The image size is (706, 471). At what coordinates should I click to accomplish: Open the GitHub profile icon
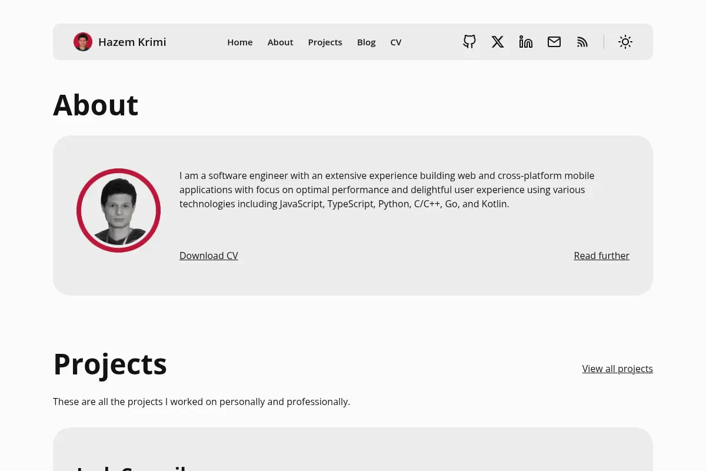pyautogui.click(x=469, y=42)
